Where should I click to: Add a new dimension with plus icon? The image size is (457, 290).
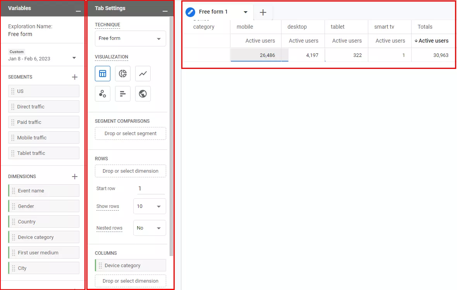[x=75, y=176]
